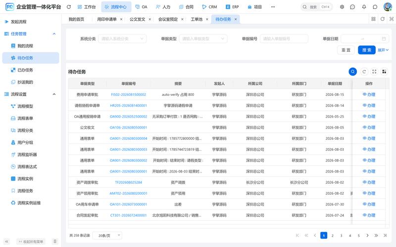The image size is (396, 247).
Task: Open the 系统分类 dropdown
Action: (122, 39)
